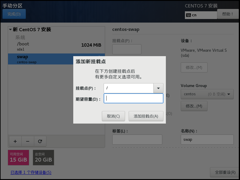Click the 帮助! button

point(227,14)
